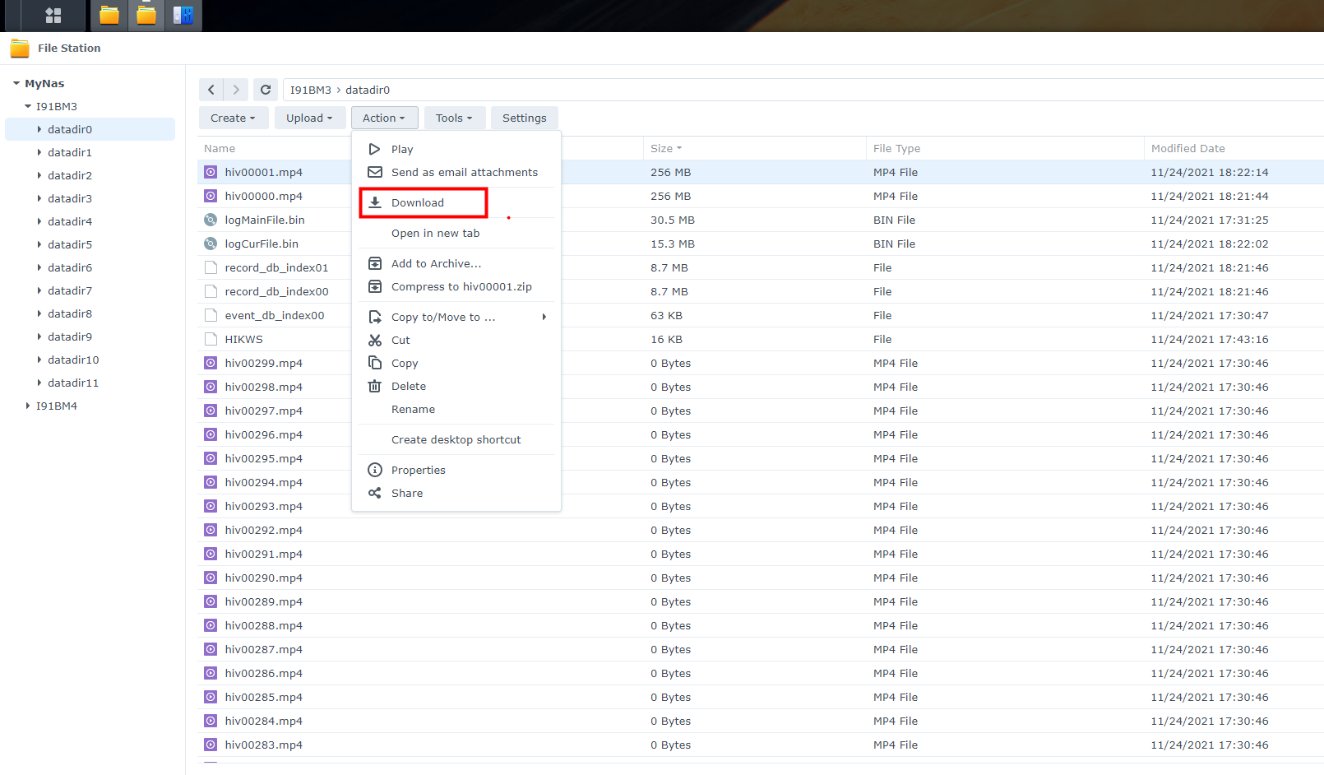Open the Synology main menu grid icon
The image size is (1324, 775).
click(53, 16)
